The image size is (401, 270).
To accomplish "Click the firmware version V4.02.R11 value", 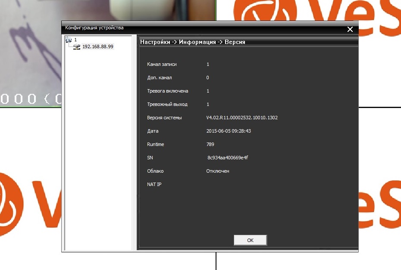I will [x=241, y=118].
